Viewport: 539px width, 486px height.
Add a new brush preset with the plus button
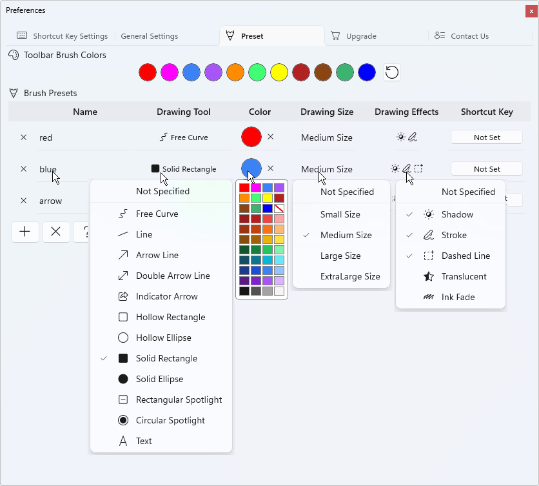click(24, 232)
